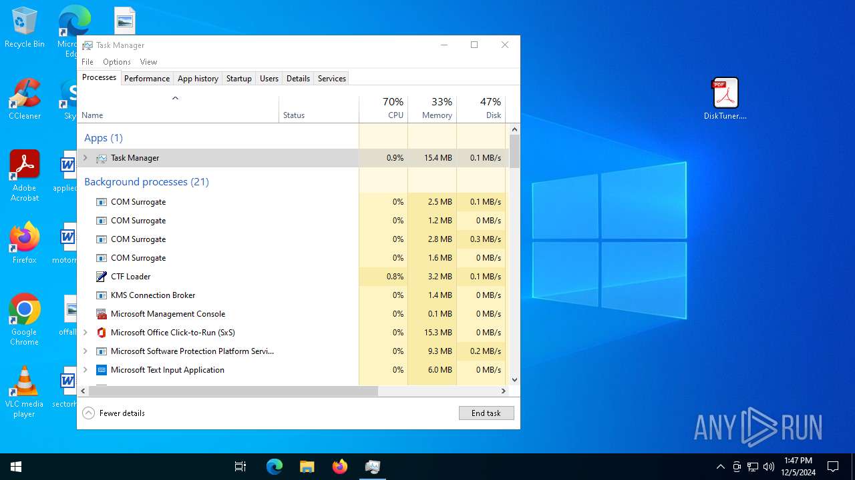This screenshot has width=855, height=480.
Task: Open the Windows Start menu
Action: tap(16, 467)
